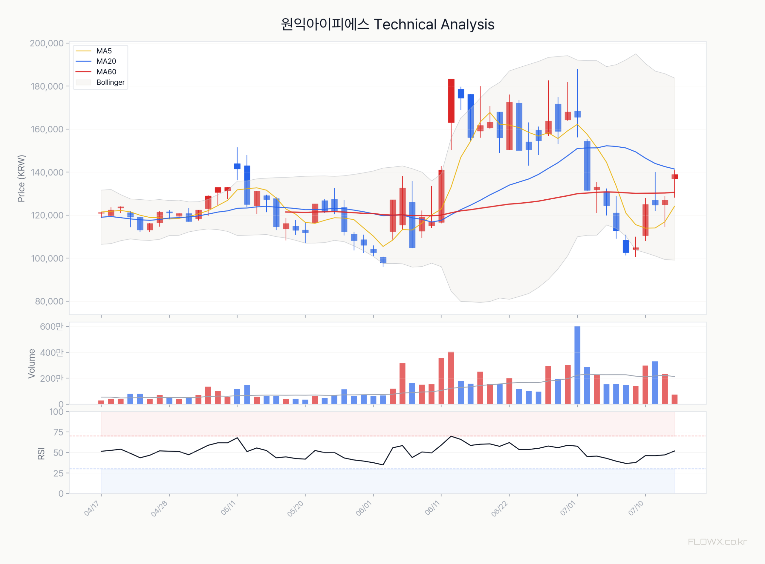Viewport: 765px width, 564px height.
Task: Click the "Price (KRW)" axis title
Action: 21,178
